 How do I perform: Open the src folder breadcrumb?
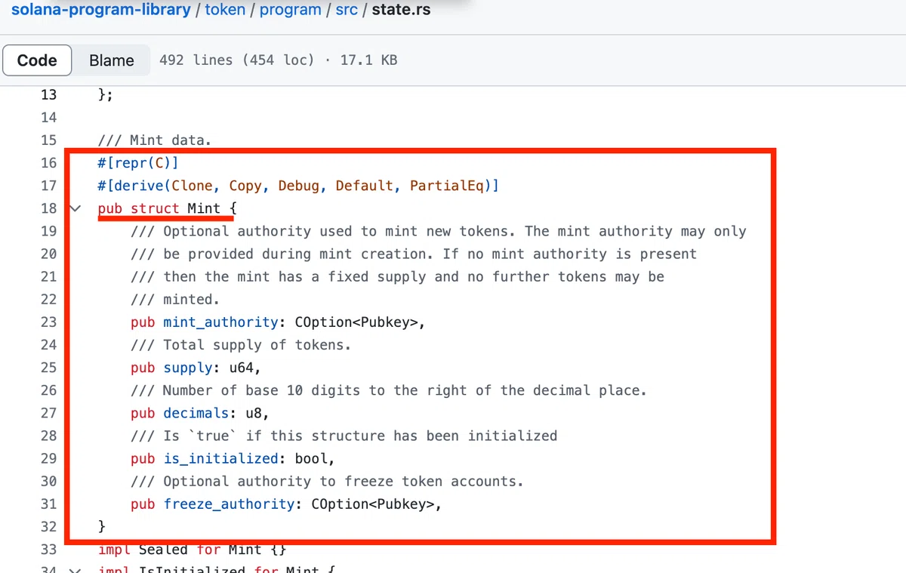point(347,10)
